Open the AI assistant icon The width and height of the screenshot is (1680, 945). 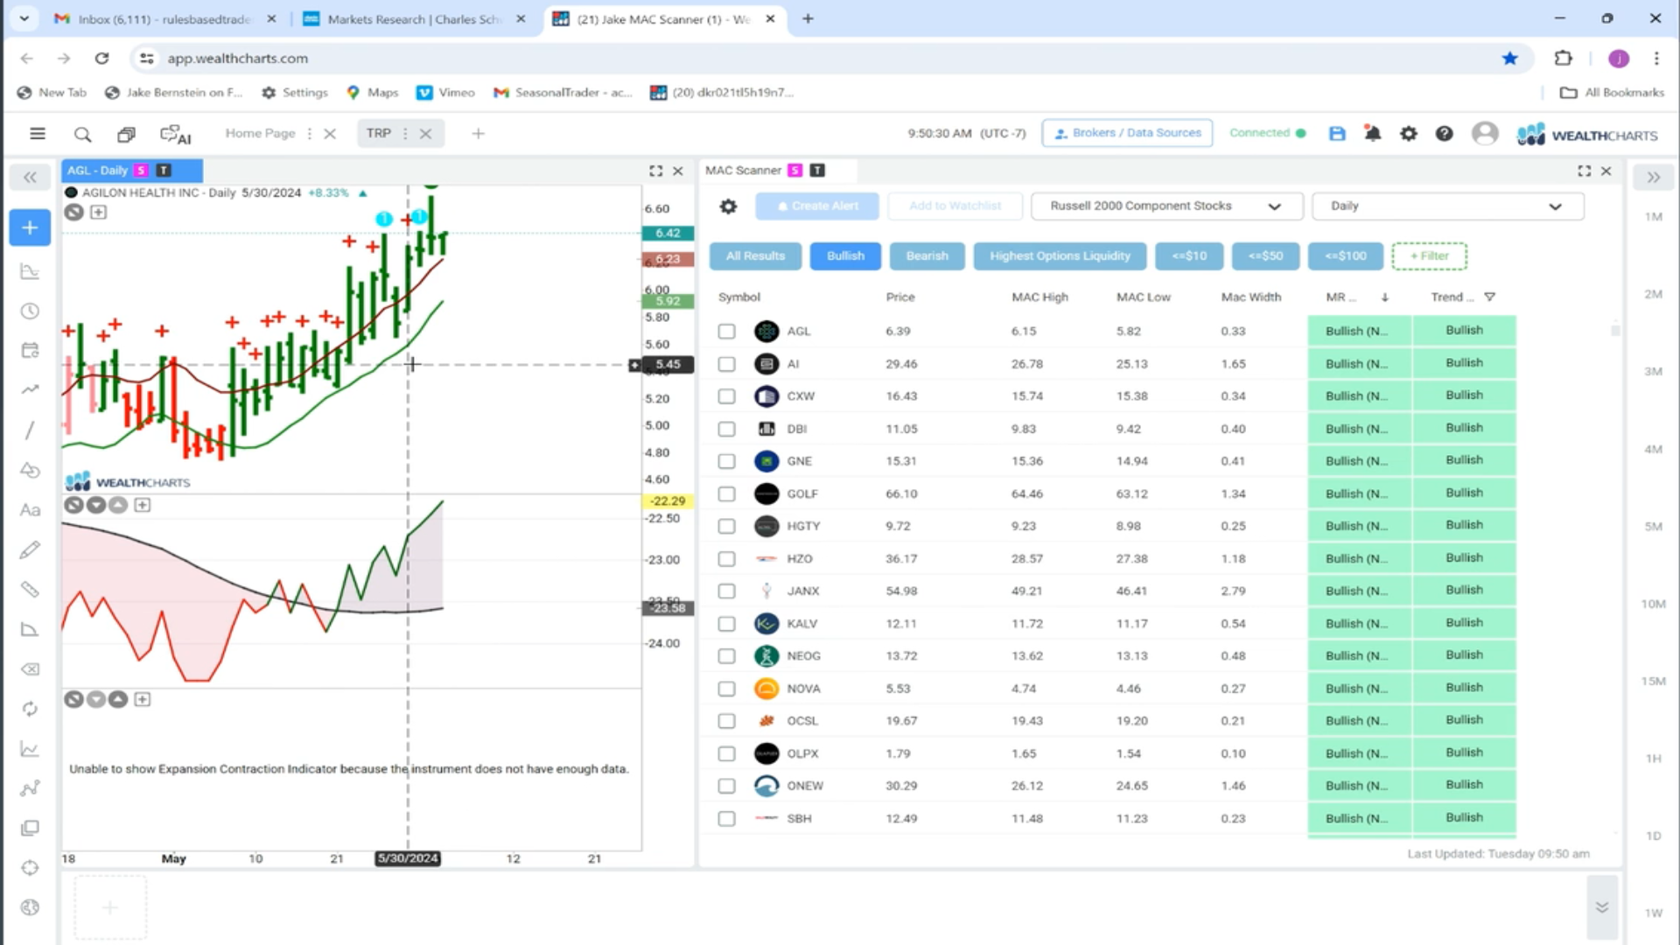(175, 134)
